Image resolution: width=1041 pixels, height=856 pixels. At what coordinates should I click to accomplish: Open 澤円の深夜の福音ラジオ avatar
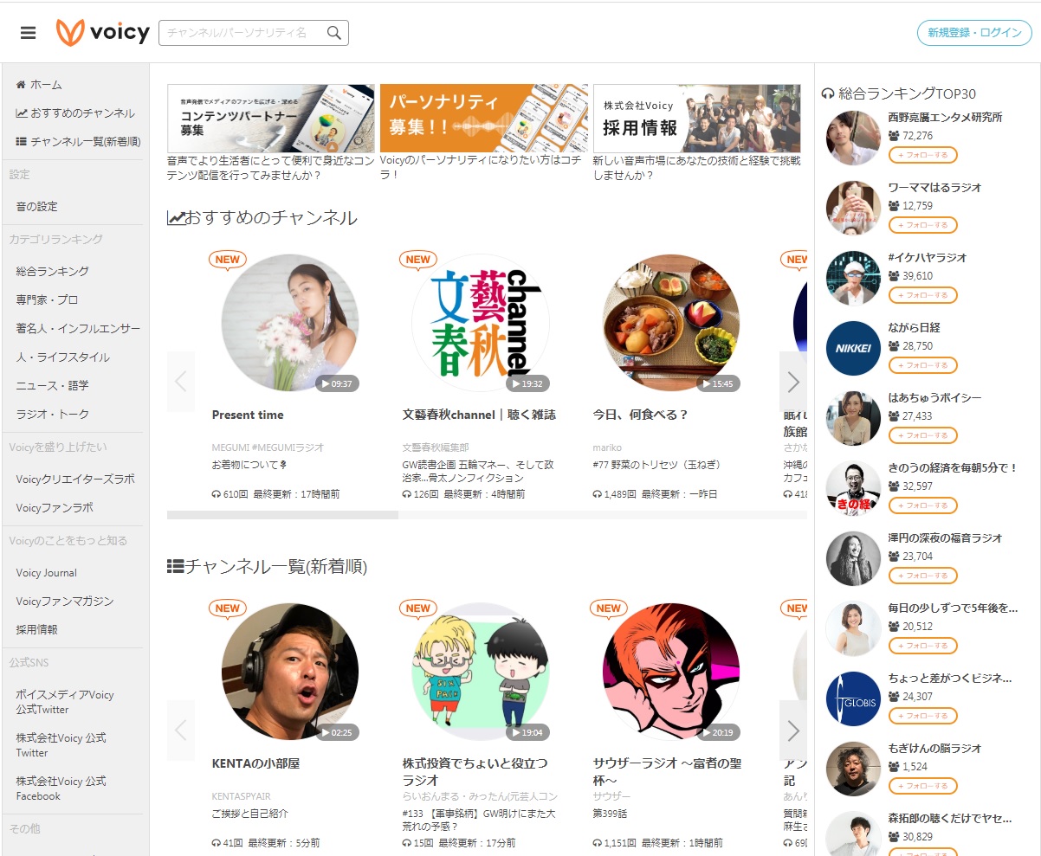tap(853, 559)
